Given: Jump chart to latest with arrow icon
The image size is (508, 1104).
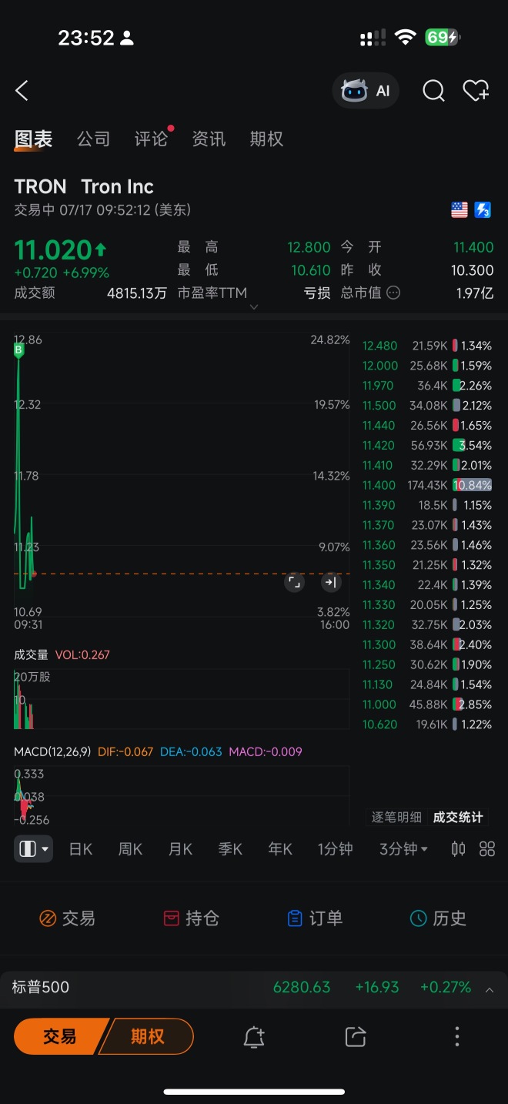Looking at the screenshot, I should click(330, 582).
